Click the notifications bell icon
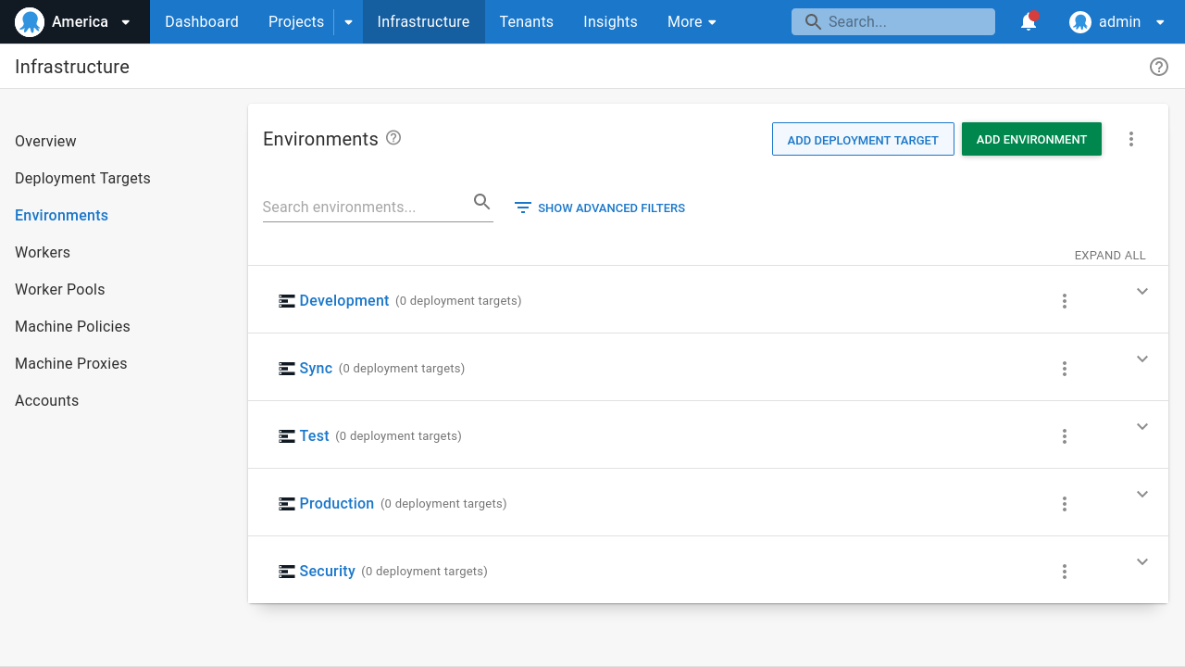 [1029, 22]
